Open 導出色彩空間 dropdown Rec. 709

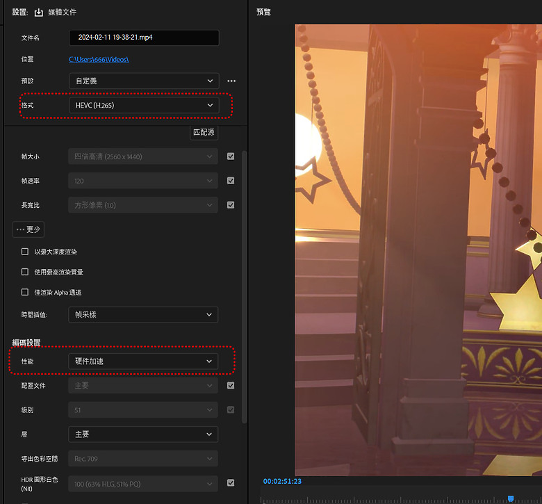click(x=143, y=459)
